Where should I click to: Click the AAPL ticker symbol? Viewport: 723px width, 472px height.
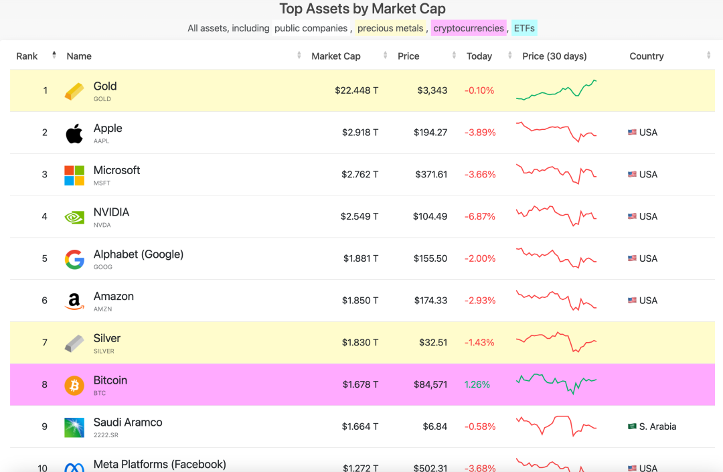pyautogui.click(x=102, y=141)
